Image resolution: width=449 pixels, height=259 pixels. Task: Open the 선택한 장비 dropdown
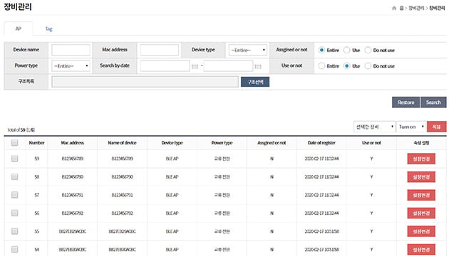[375, 127]
